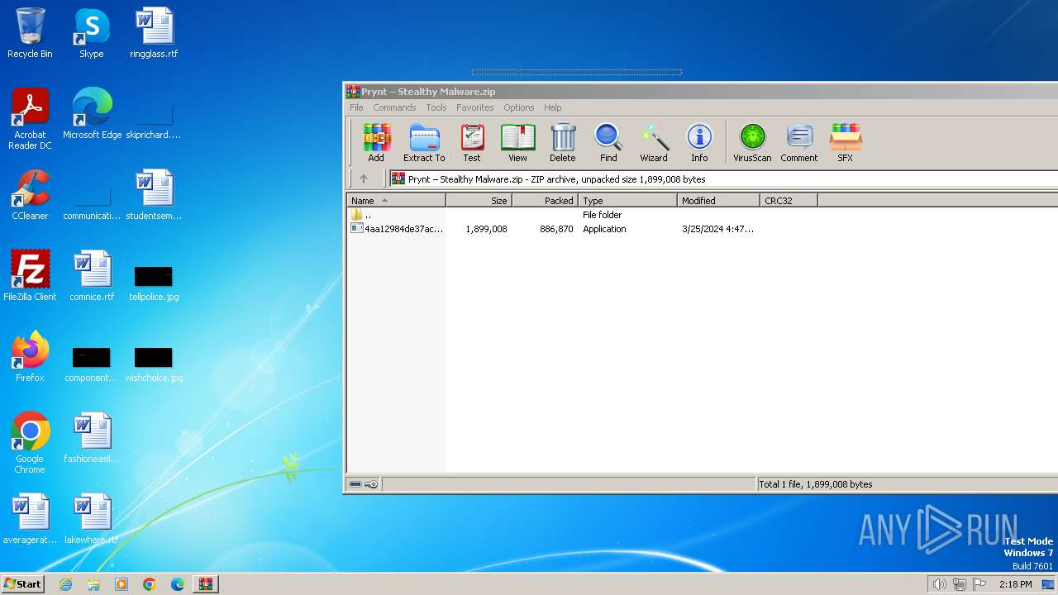Run the Test archive tool
Viewport: 1058px width, 595px height.
(x=472, y=143)
